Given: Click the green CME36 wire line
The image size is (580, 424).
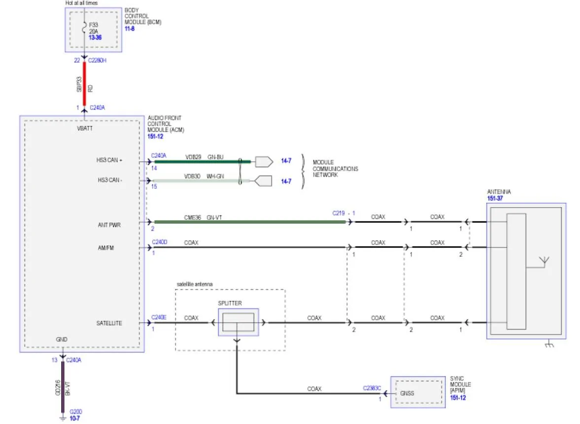Looking at the screenshot, I should click(x=250, y=222).
